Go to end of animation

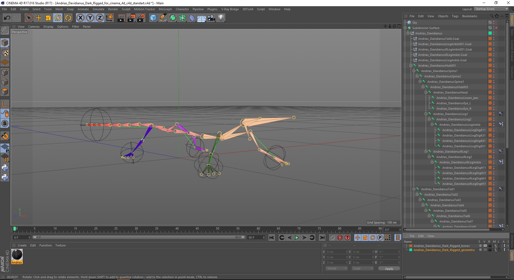(x=322, y=238)
